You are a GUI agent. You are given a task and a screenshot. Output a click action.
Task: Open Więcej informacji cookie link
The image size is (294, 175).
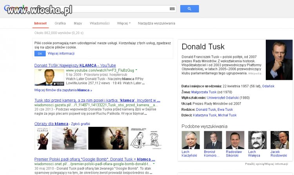61,54
